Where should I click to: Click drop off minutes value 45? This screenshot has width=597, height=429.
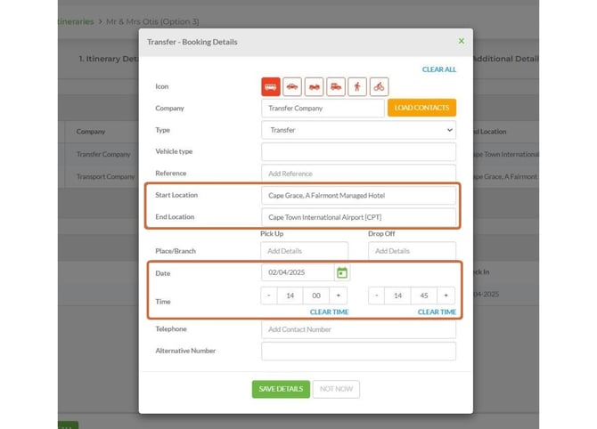(x=424, y=295)
